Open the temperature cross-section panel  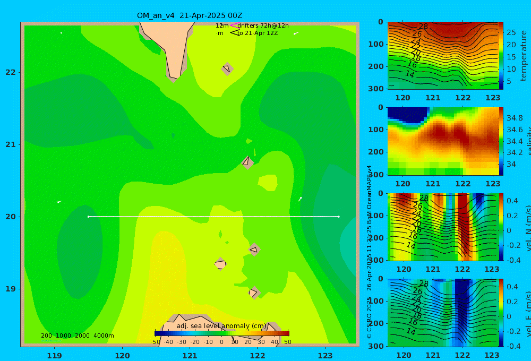click(x=442, y=56)
